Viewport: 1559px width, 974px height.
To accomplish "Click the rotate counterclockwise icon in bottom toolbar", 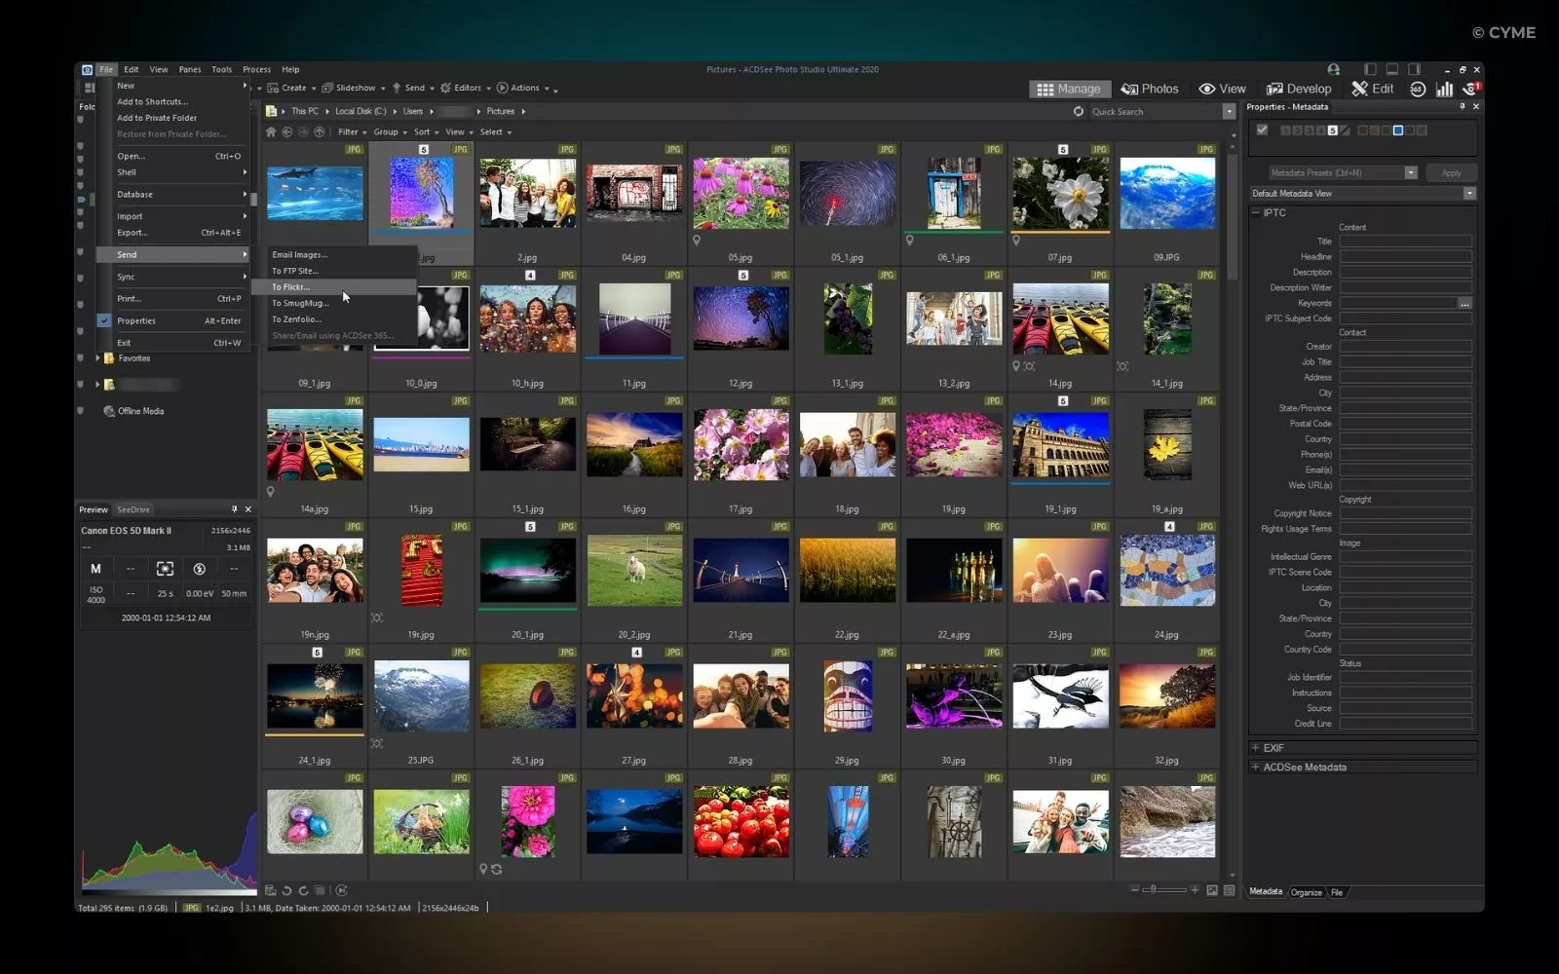I will [x=285, y=889].
